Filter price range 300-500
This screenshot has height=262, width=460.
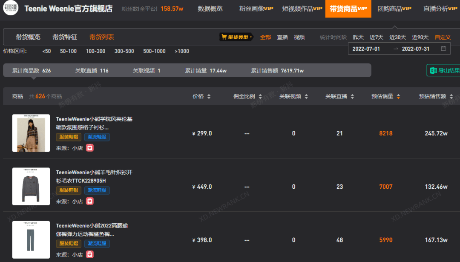(124, 51)
